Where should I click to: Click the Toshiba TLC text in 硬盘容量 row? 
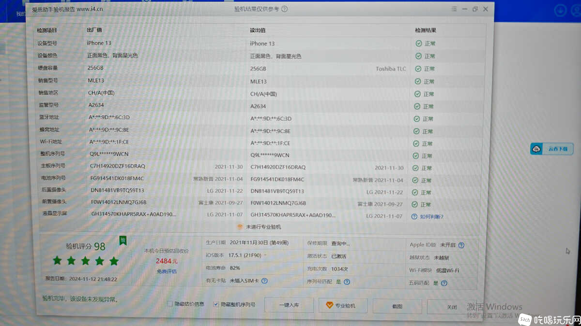391,69
